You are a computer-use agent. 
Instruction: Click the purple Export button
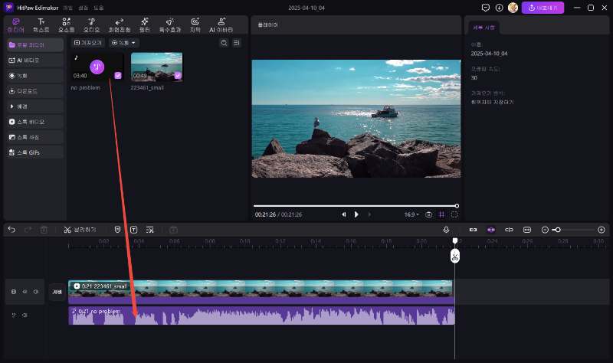[543, 8]
